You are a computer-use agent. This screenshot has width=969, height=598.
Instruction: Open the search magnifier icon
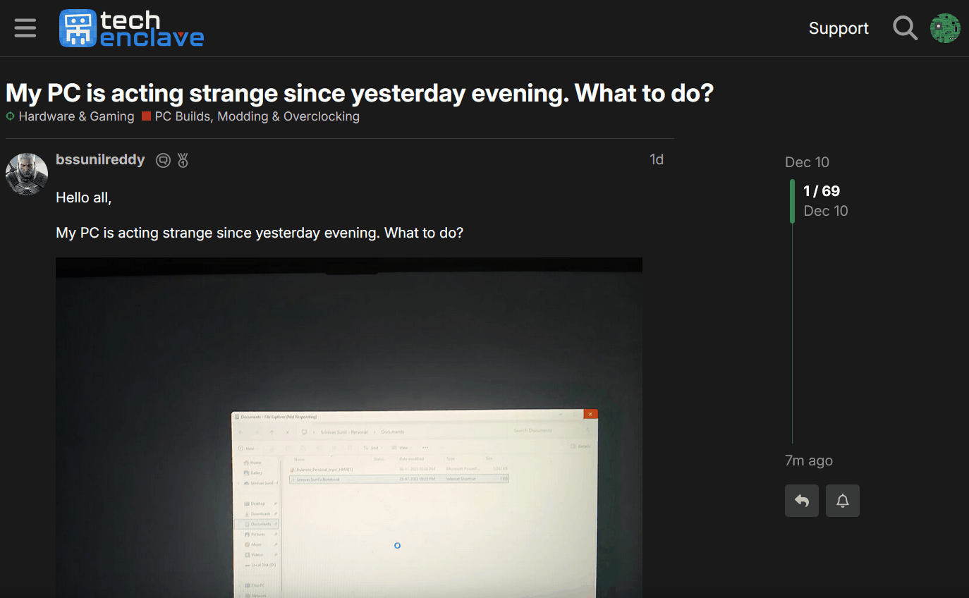pos(905,28)
